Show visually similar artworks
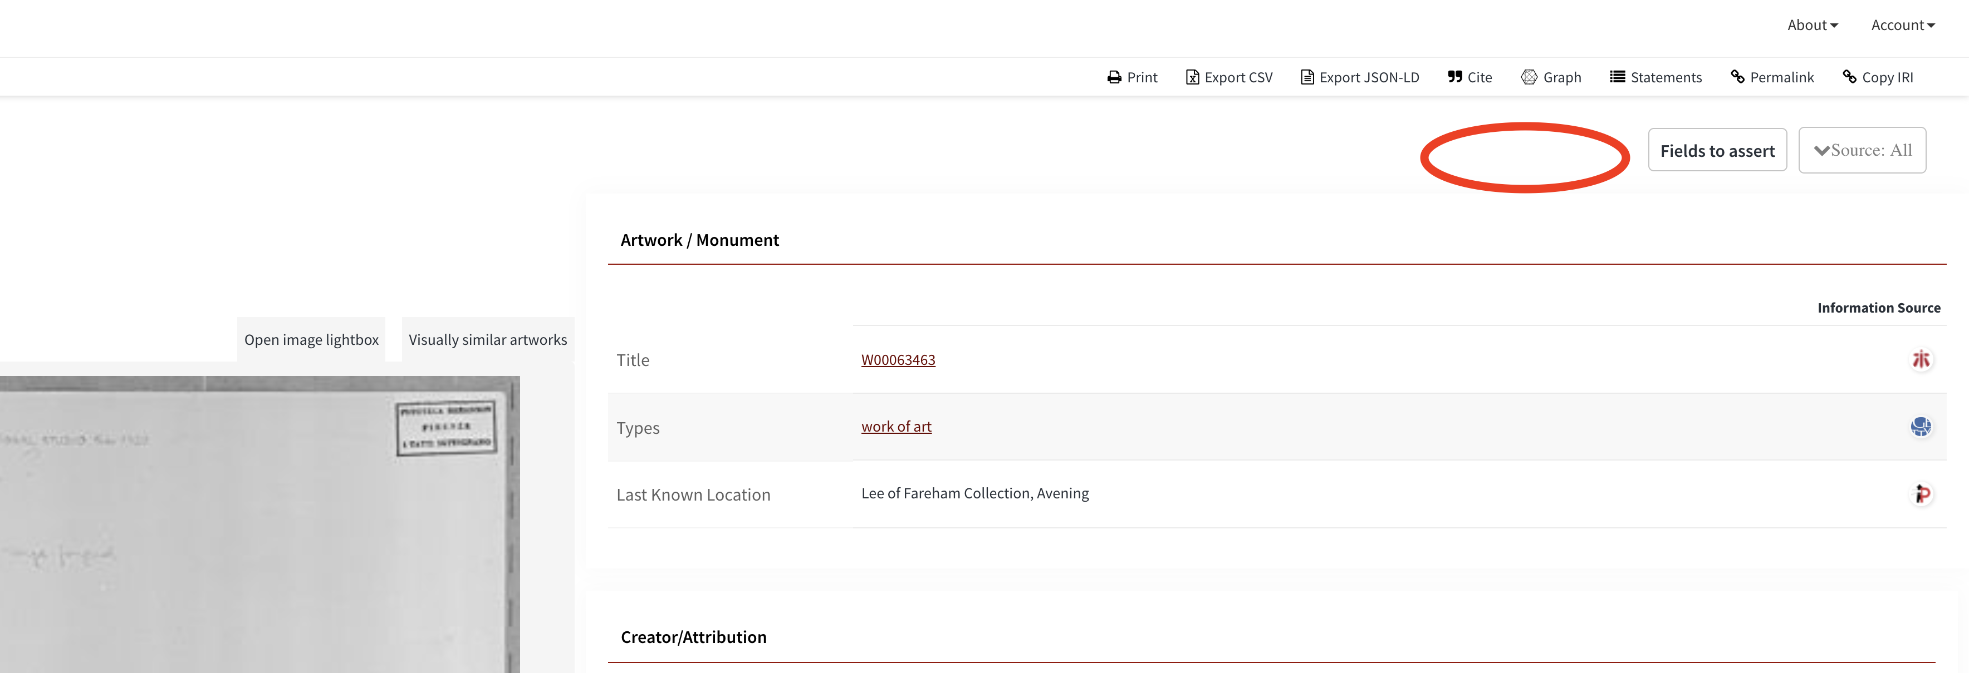The height and width of the screenshot is (673, 1969). pyautogui.click(x=488, y=340)
